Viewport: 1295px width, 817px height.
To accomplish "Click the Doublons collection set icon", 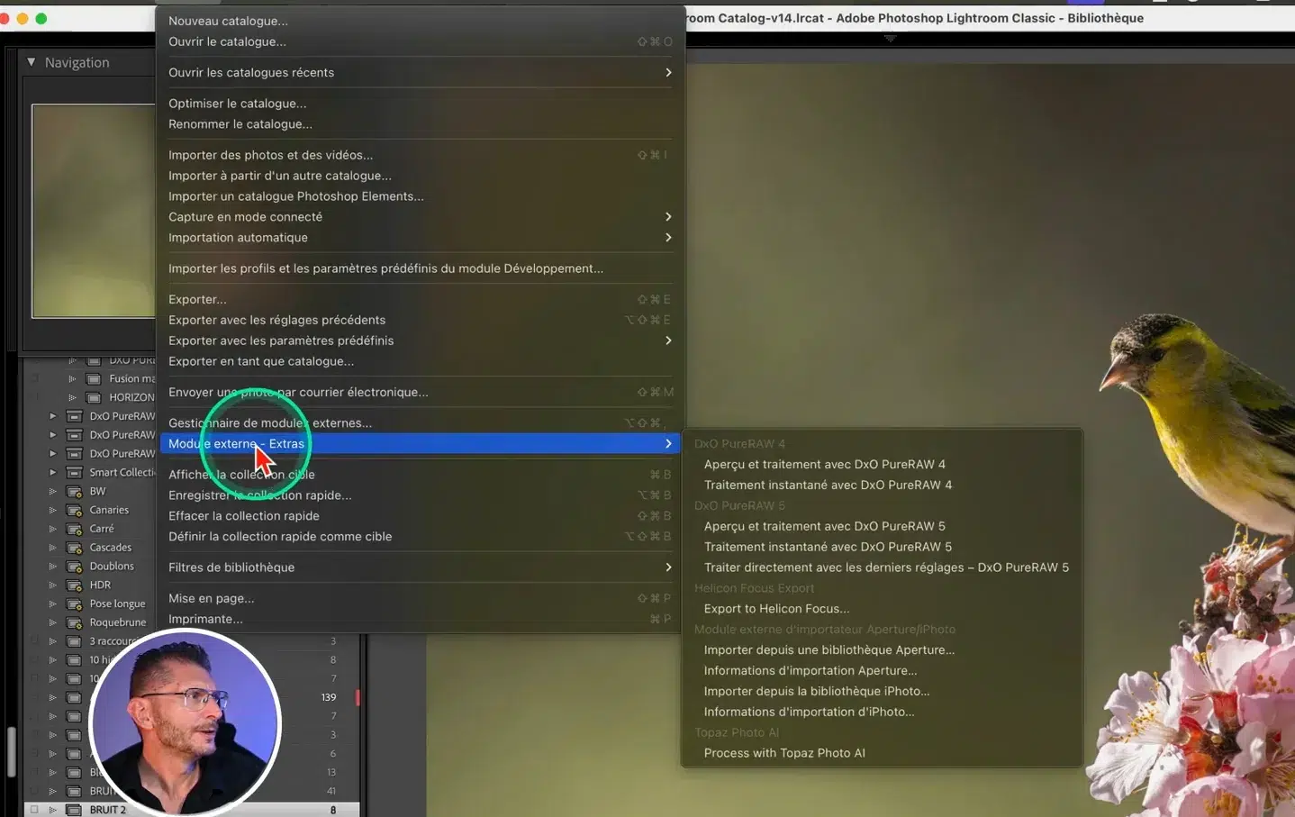I will 74,567.
